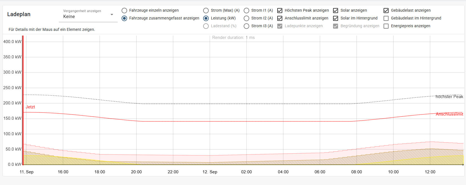Open the Vergangenheit anzeigen dropdown
Screen dimensions: 466x185
tap(88, 16)
